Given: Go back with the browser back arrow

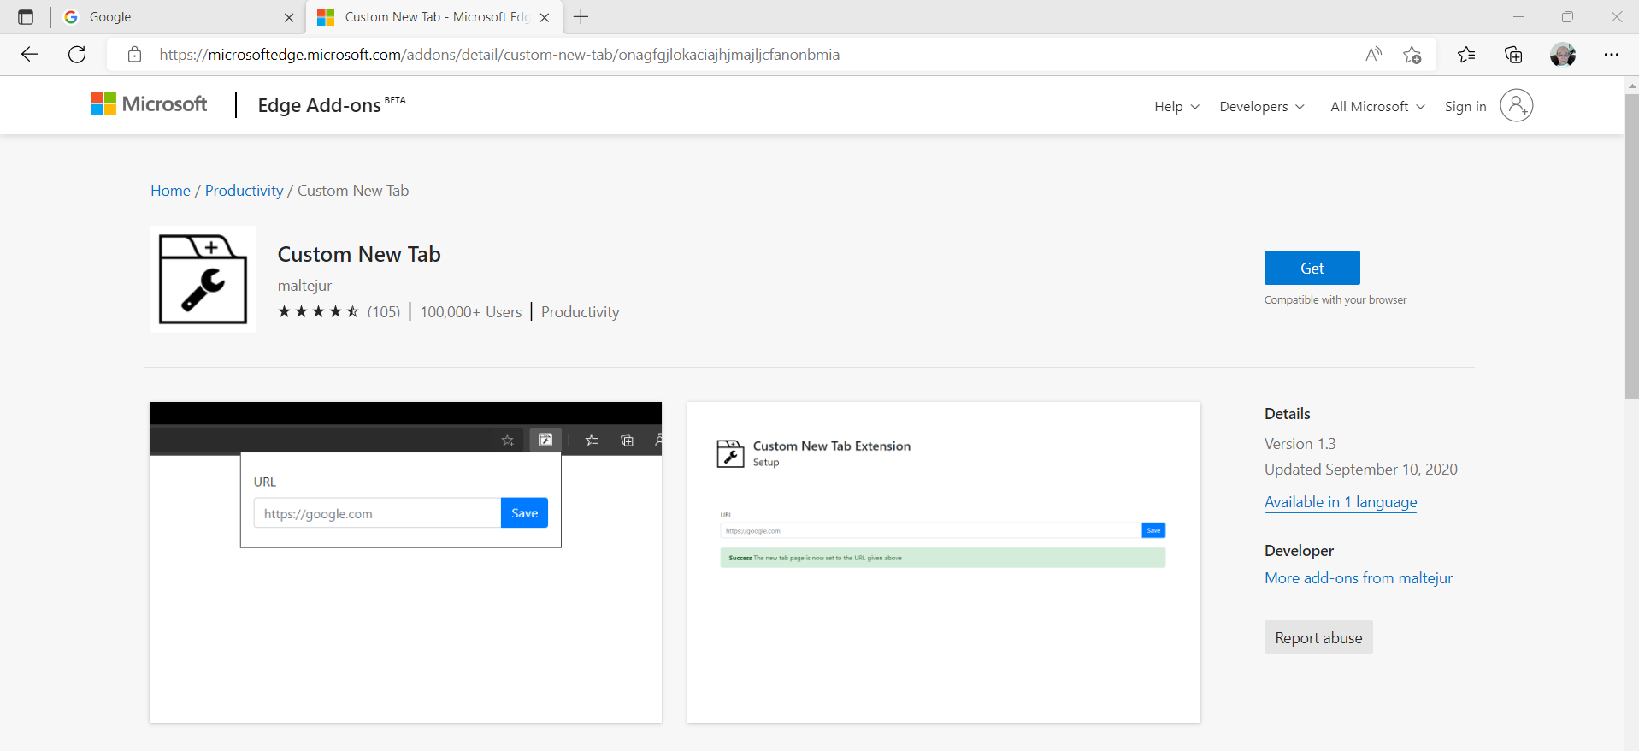Looking at the screenshot, I should [30, 55].
